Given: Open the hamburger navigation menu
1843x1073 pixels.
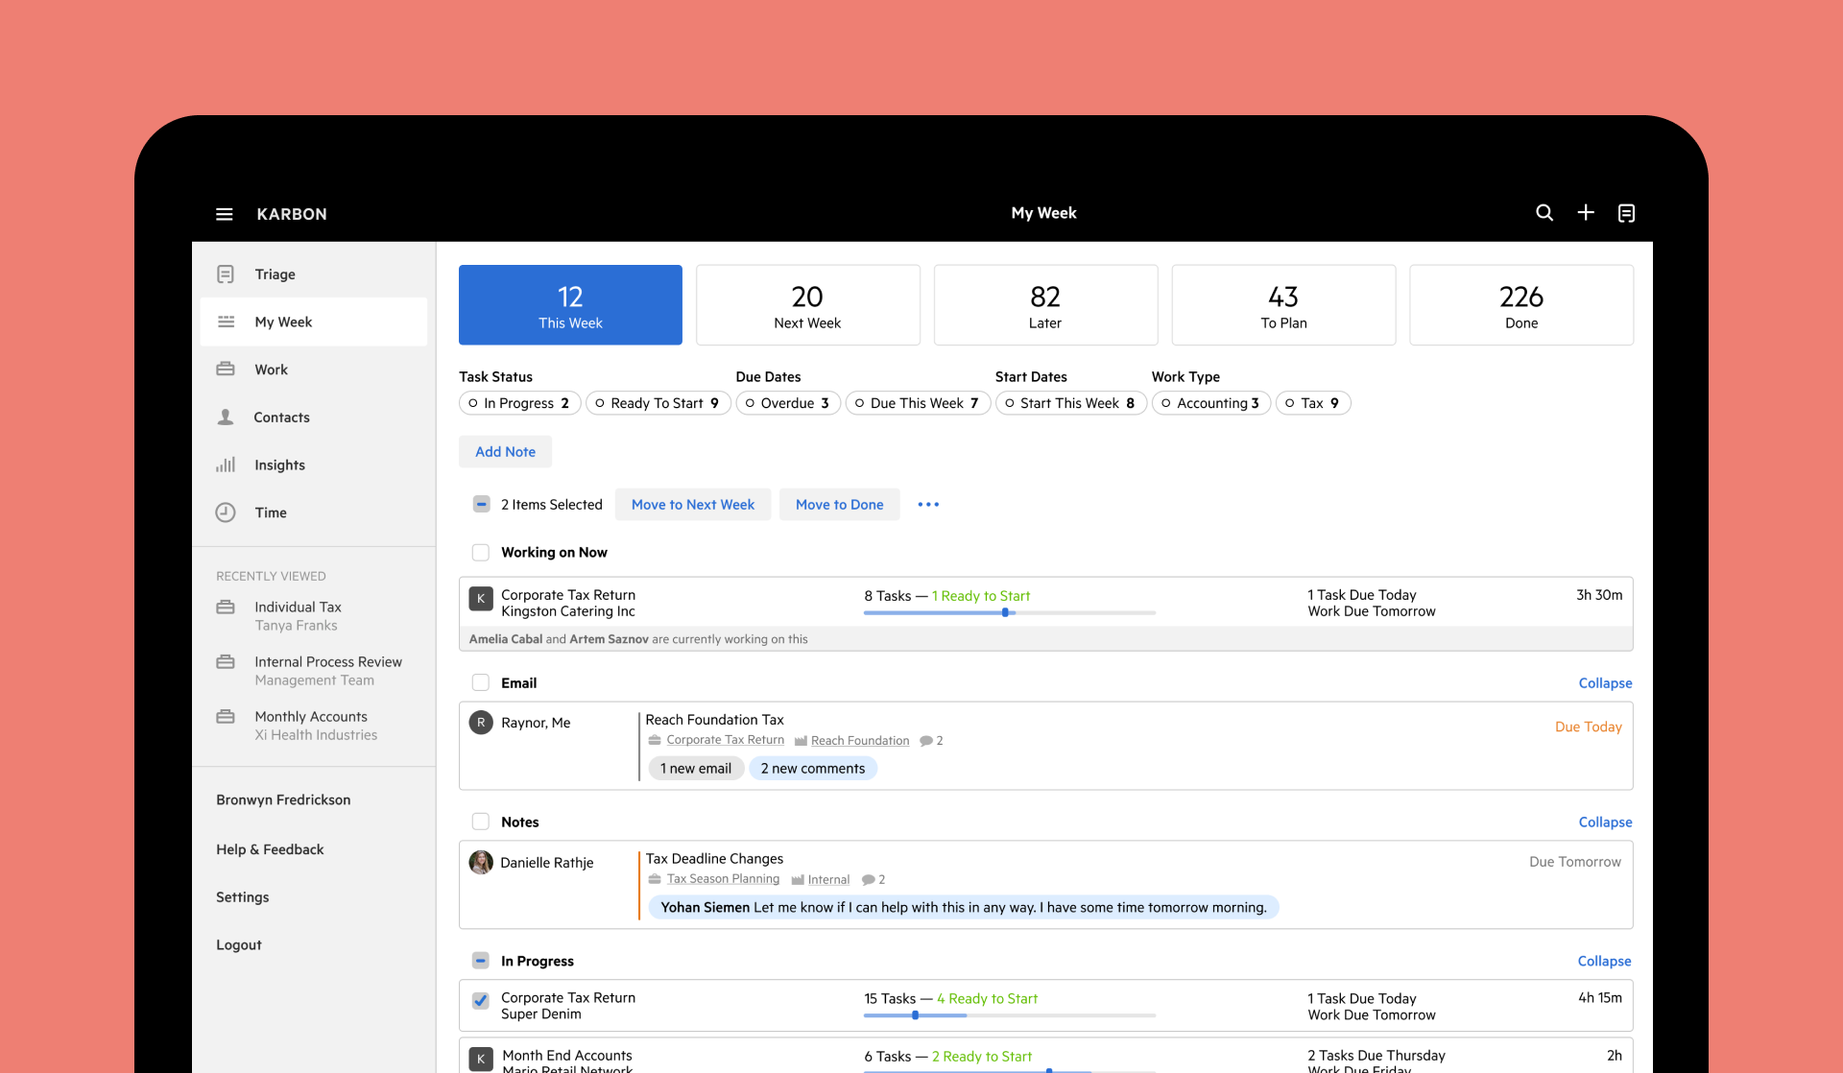Looking at the screenshot, I should (x=224, y=213).
